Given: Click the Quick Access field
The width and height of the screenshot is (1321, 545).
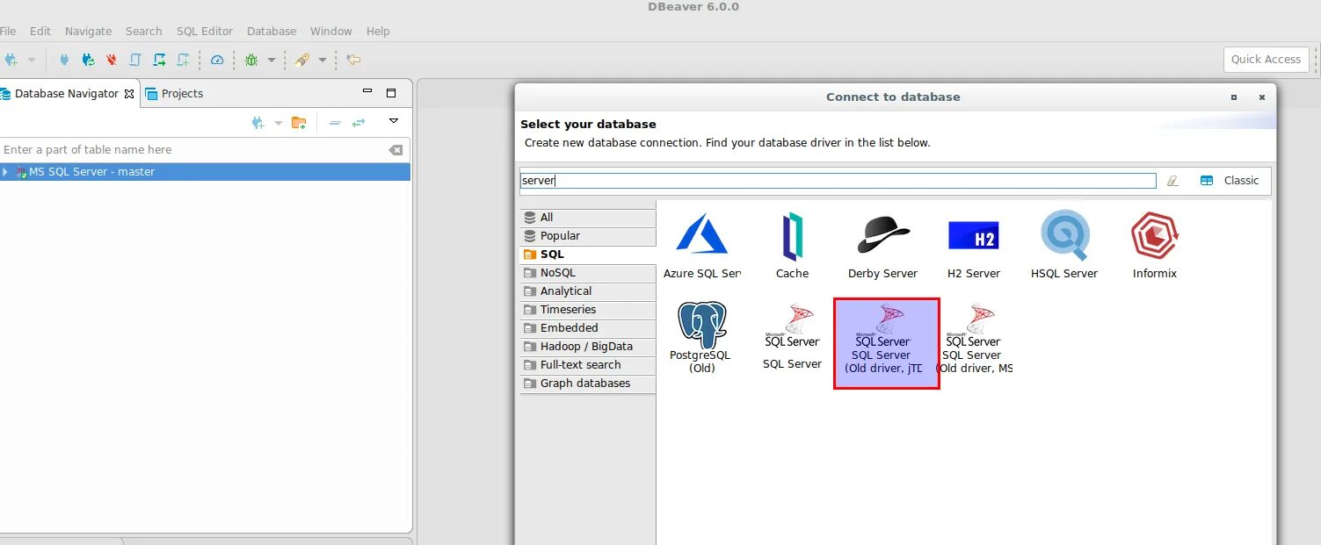Looking at the screenshot, I should (1266, 60).
